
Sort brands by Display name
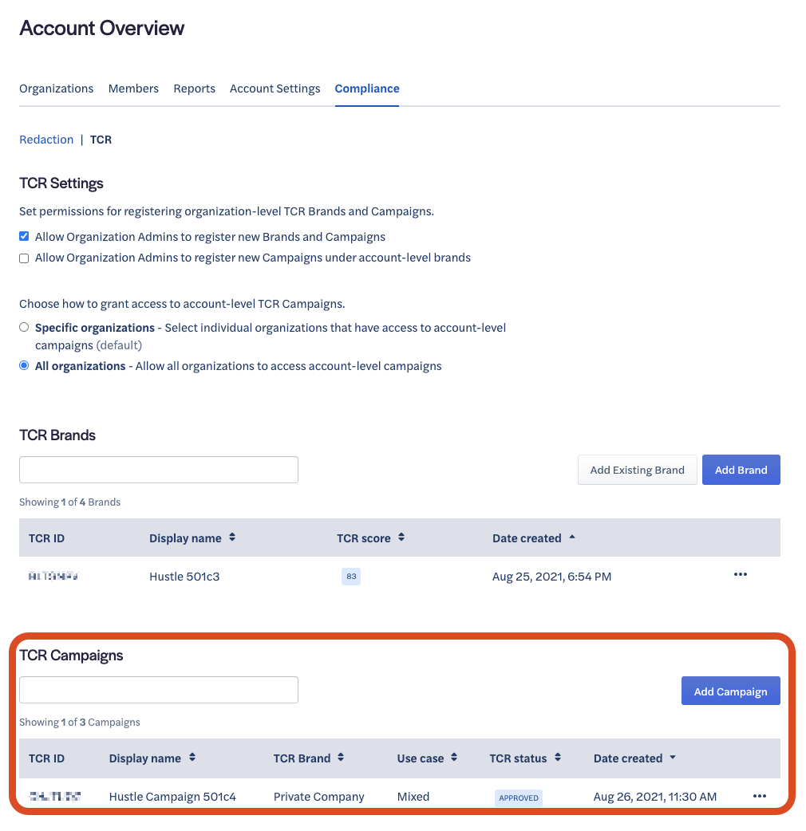[232, 538]
